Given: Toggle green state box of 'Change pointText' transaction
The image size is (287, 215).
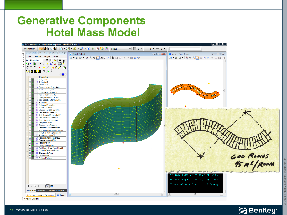Looking at the screenshot, I should 33,153.
